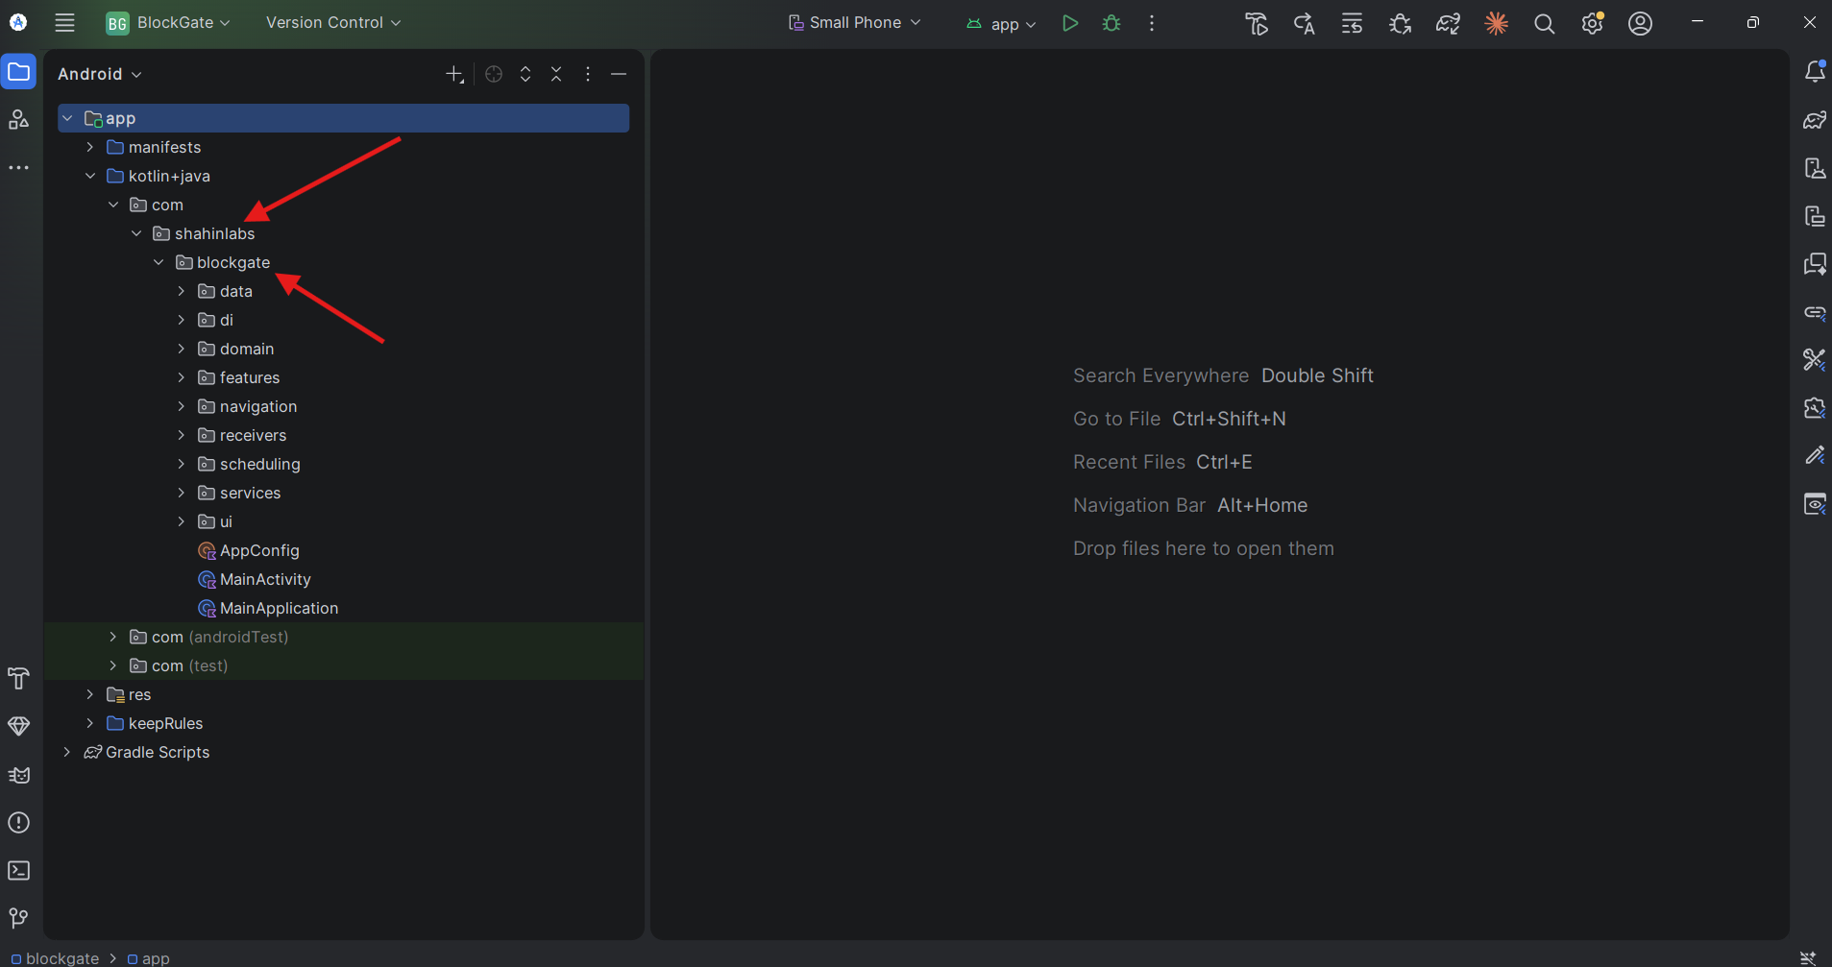
Task: Open the account profile icon
Action: coord(1640,23)
